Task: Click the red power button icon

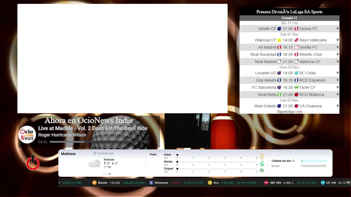Action: coord(33,163)
